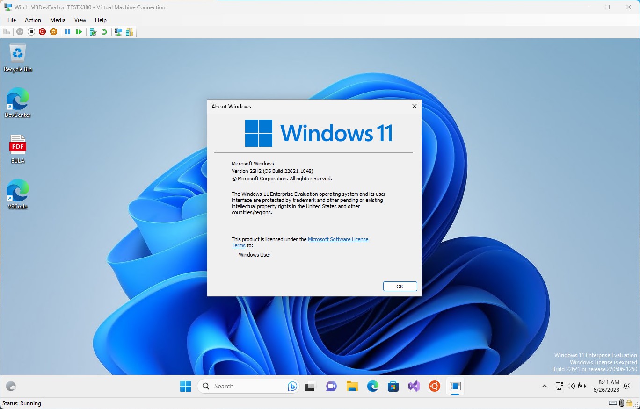Switch to enhanced session mode
This screenshot has height=409, width=640.
click(x=118, y=32)
